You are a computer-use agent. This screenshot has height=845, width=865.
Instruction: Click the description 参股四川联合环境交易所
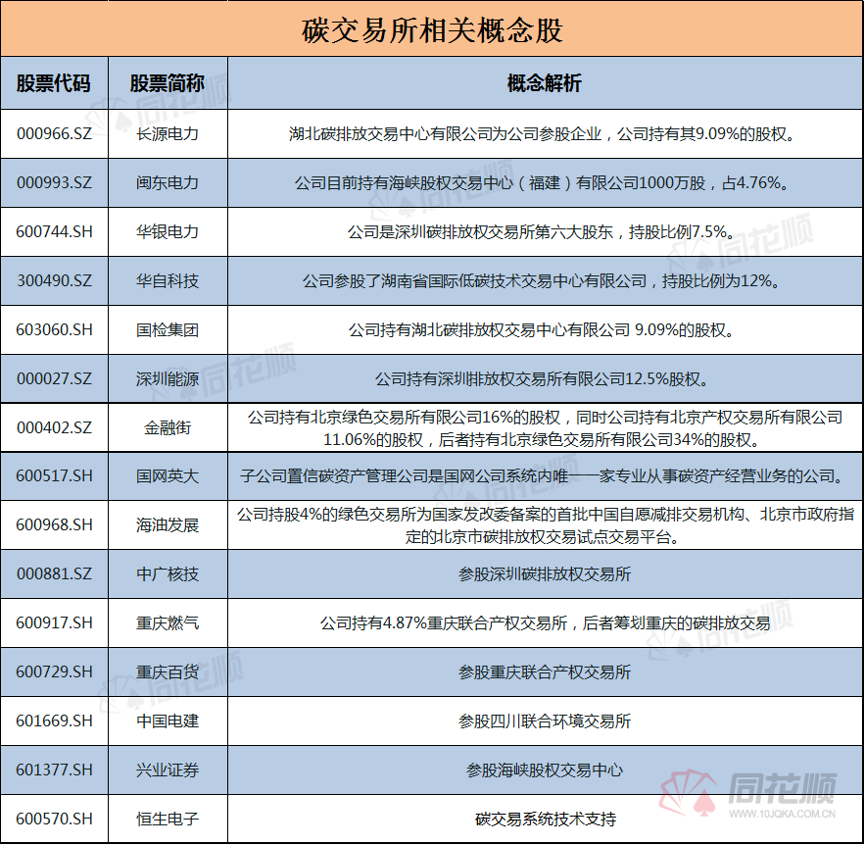(545, 721)
